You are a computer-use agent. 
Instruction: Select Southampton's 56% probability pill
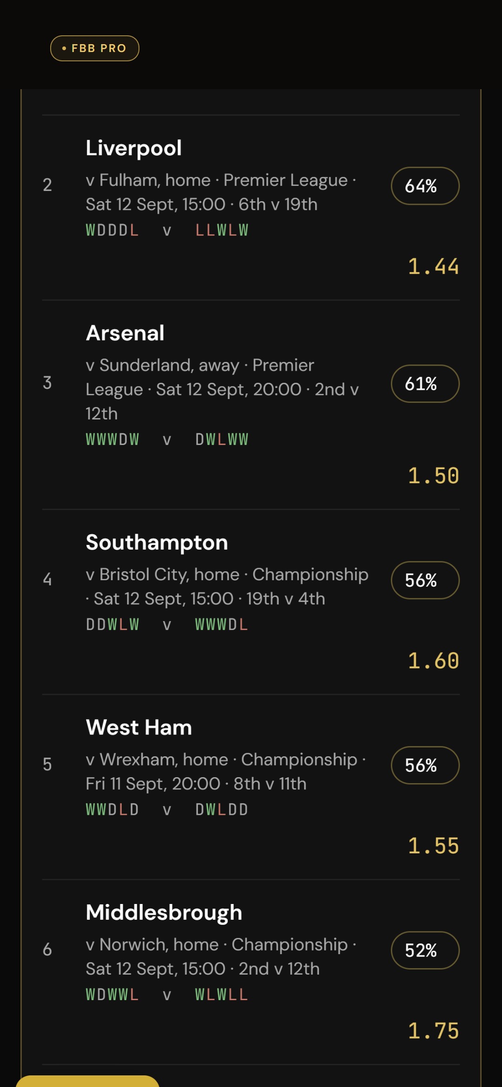click(x=425, y=580)
